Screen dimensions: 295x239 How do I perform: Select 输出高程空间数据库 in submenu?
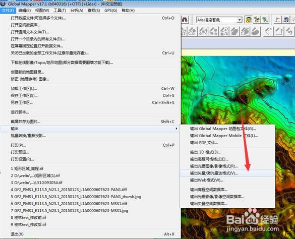click(x=227, y=190)
